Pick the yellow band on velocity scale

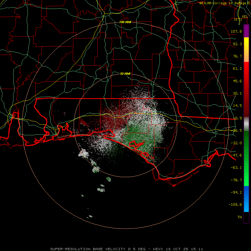click(246, 44)
